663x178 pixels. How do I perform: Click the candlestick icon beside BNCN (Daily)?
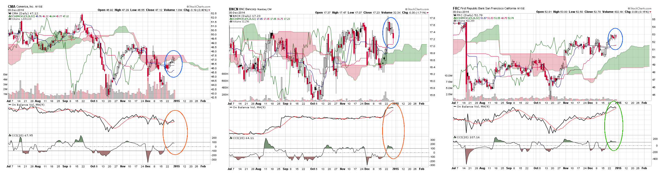tap(231, 16)
